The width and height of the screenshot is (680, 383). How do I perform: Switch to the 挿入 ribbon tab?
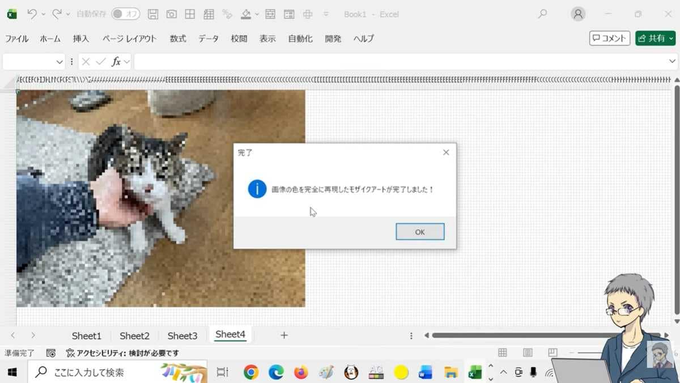click(81, 39)
